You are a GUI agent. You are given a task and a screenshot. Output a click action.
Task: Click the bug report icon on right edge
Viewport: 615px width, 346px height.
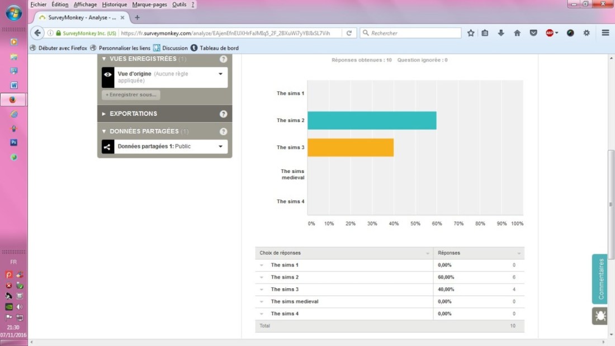pos(599,316)
